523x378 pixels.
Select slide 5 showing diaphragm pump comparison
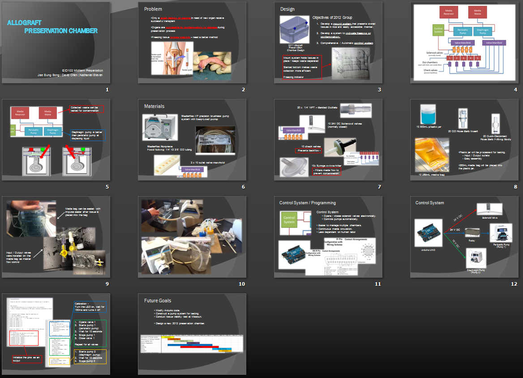click(x=56, y=140)
